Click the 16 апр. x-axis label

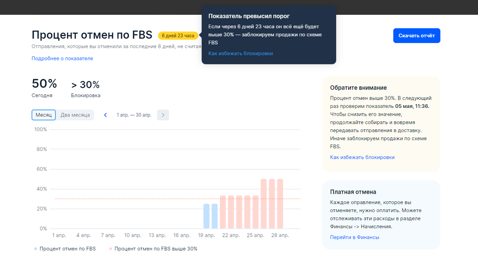click(x=182, y=236)
